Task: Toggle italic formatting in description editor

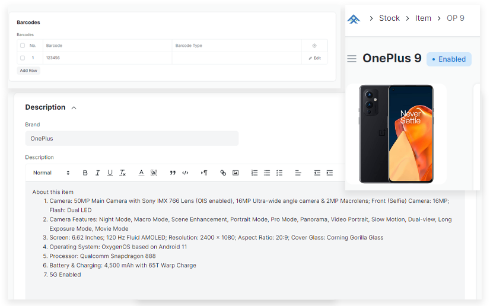Action: (x=97, y=173)
